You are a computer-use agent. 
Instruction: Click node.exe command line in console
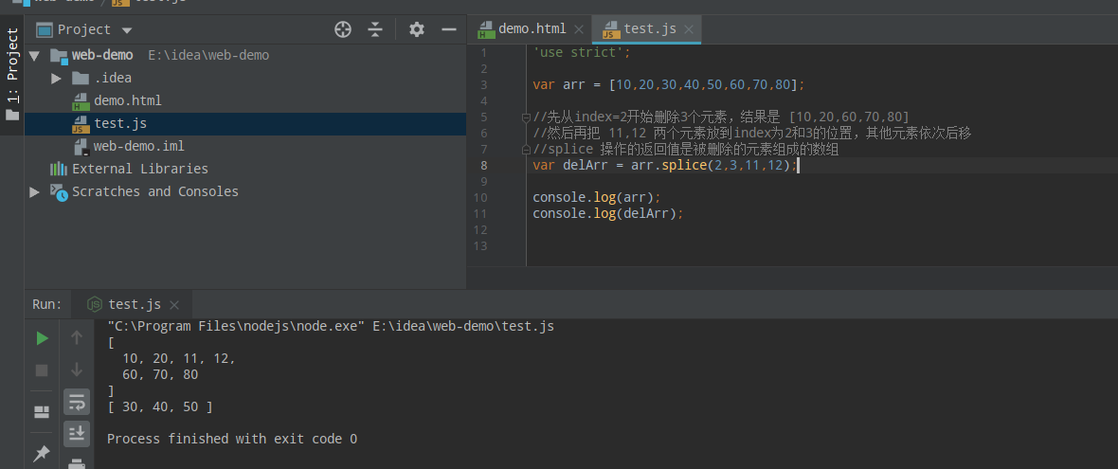tap(330, 327)
